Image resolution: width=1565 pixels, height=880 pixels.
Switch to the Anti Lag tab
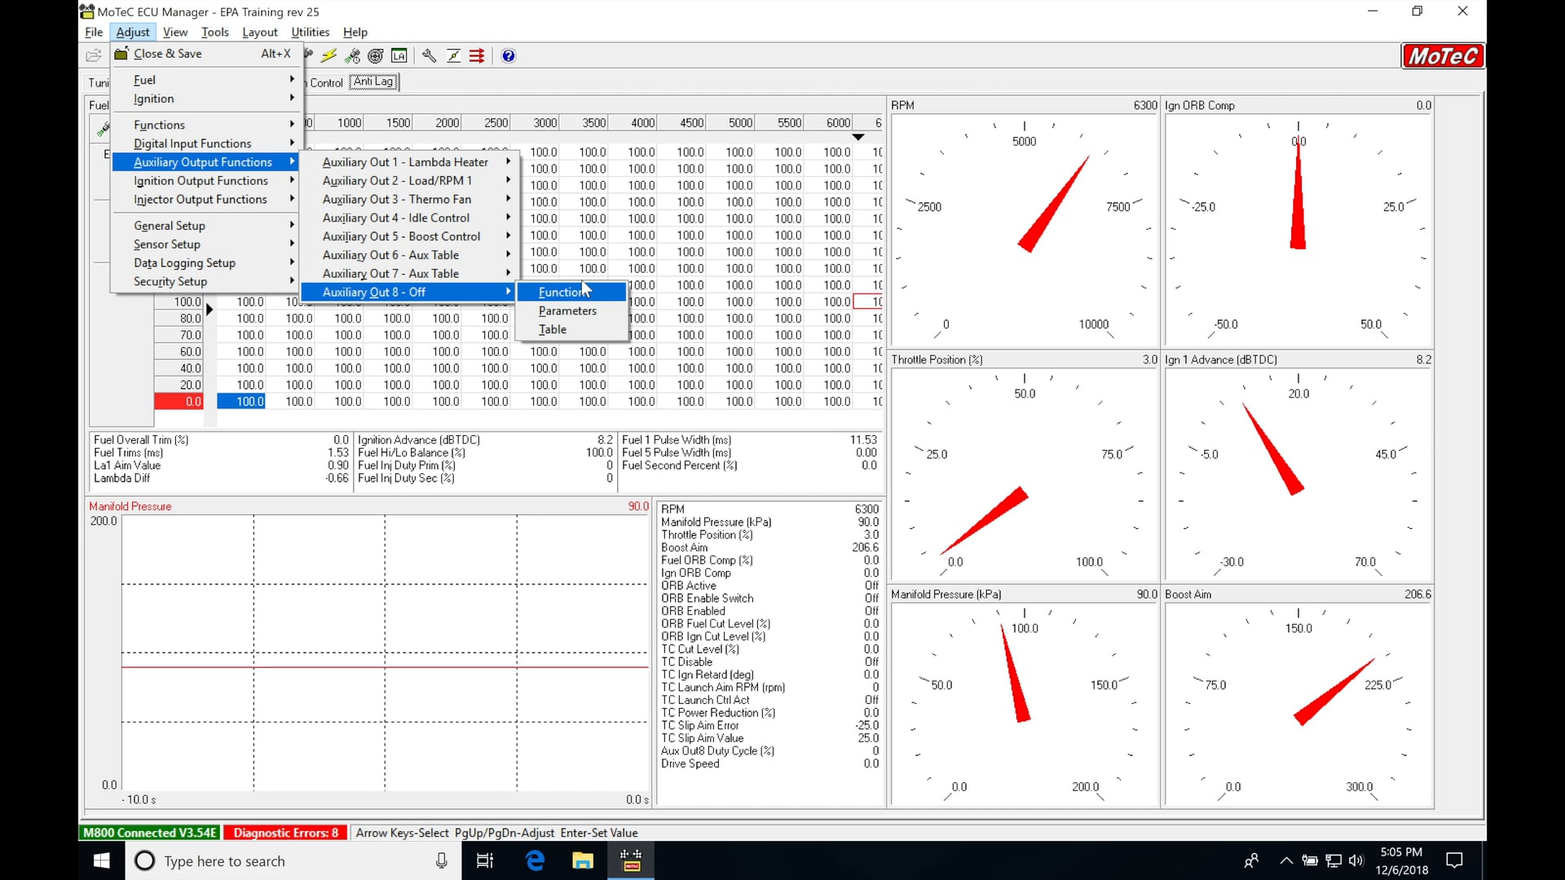[x=373, y=81]
